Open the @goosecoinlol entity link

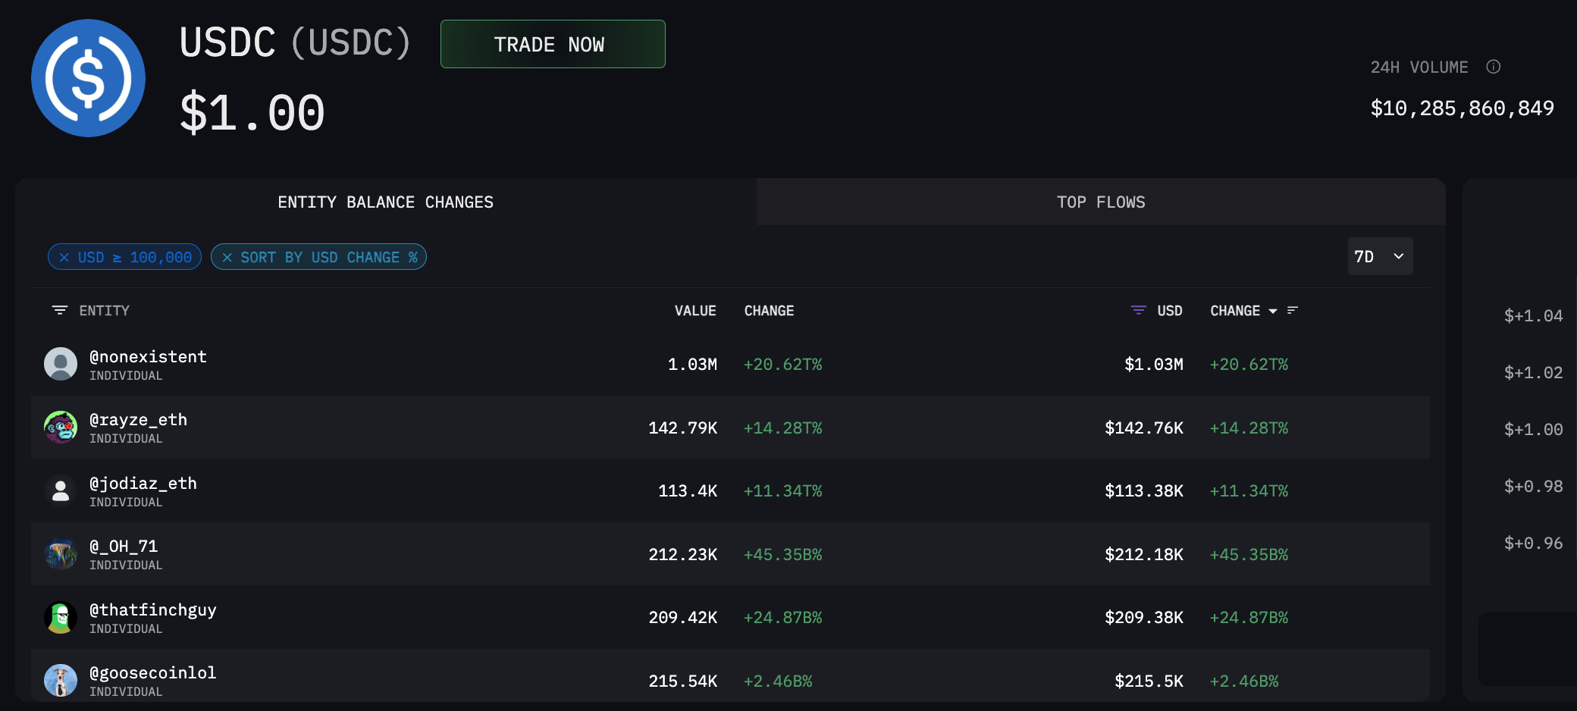(153, 672)
